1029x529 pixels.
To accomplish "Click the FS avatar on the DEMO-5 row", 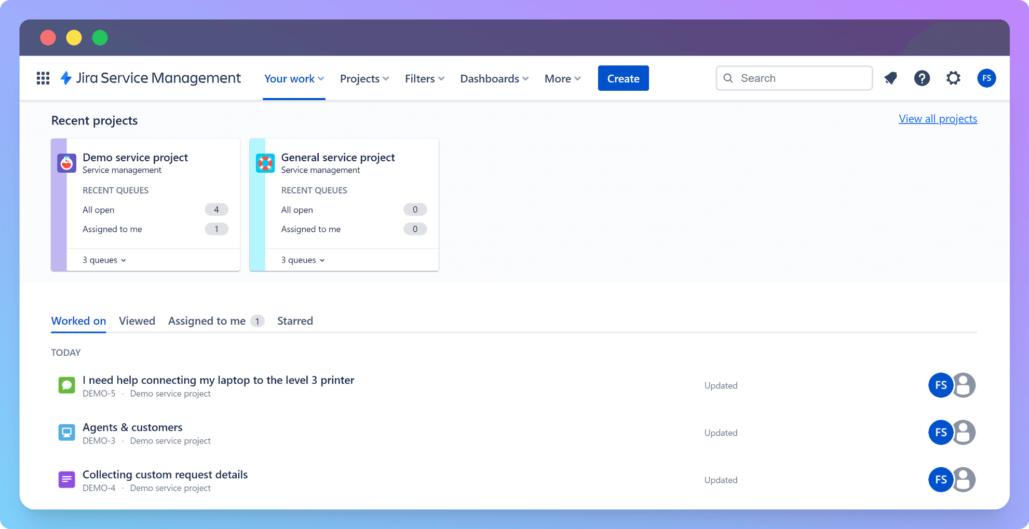I will pyautogui.click(x=940, y=385).
